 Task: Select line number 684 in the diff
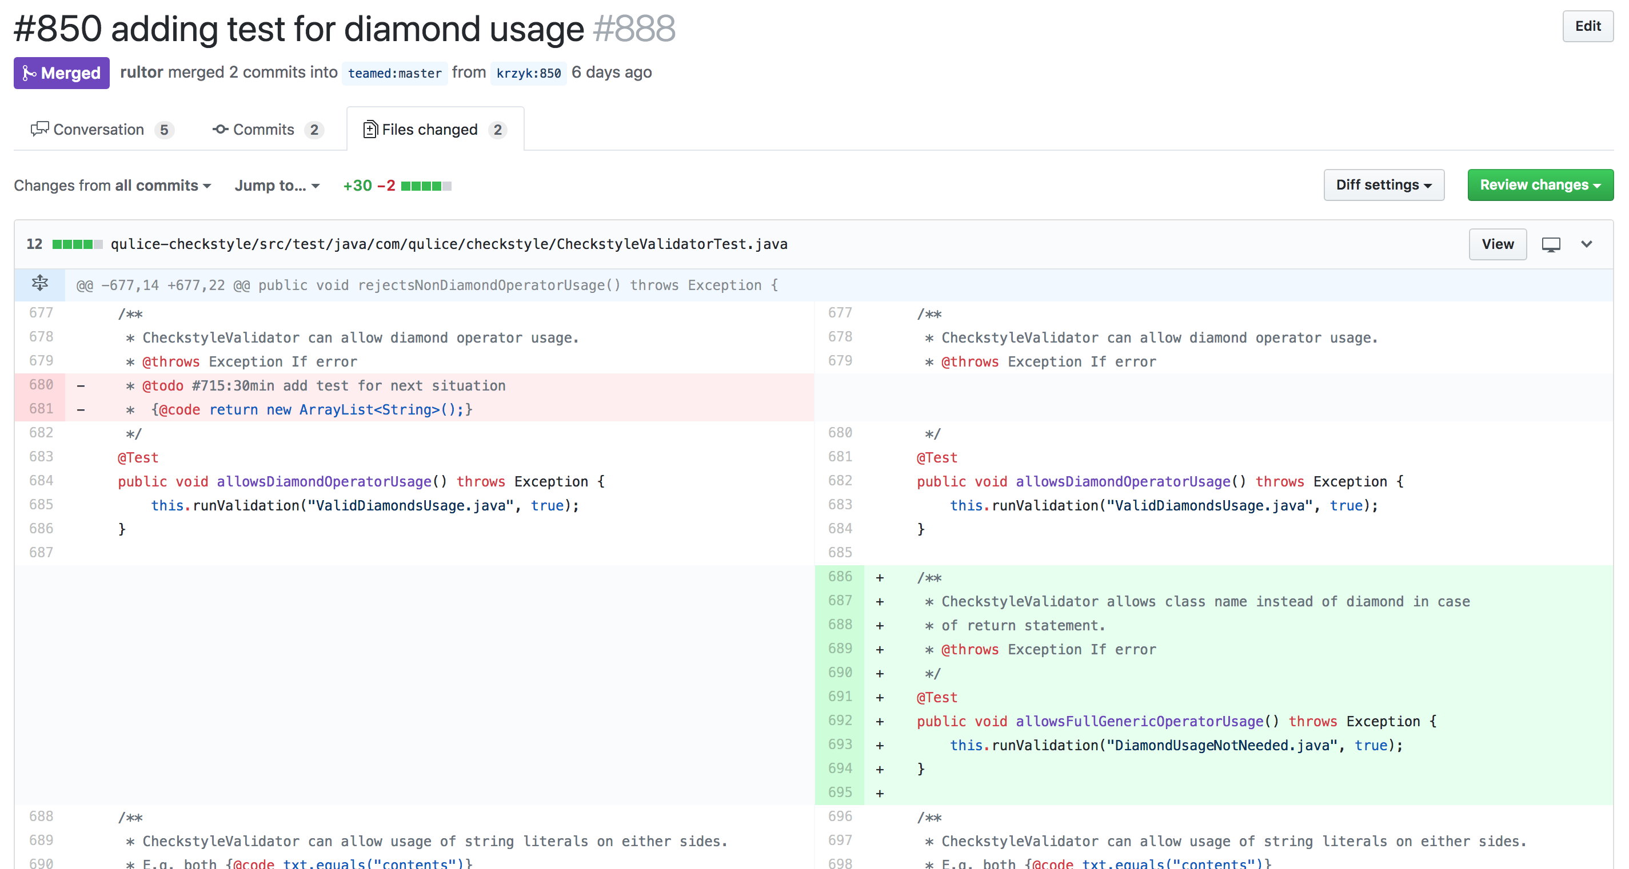pyautogui.click(x=40, y=480)
